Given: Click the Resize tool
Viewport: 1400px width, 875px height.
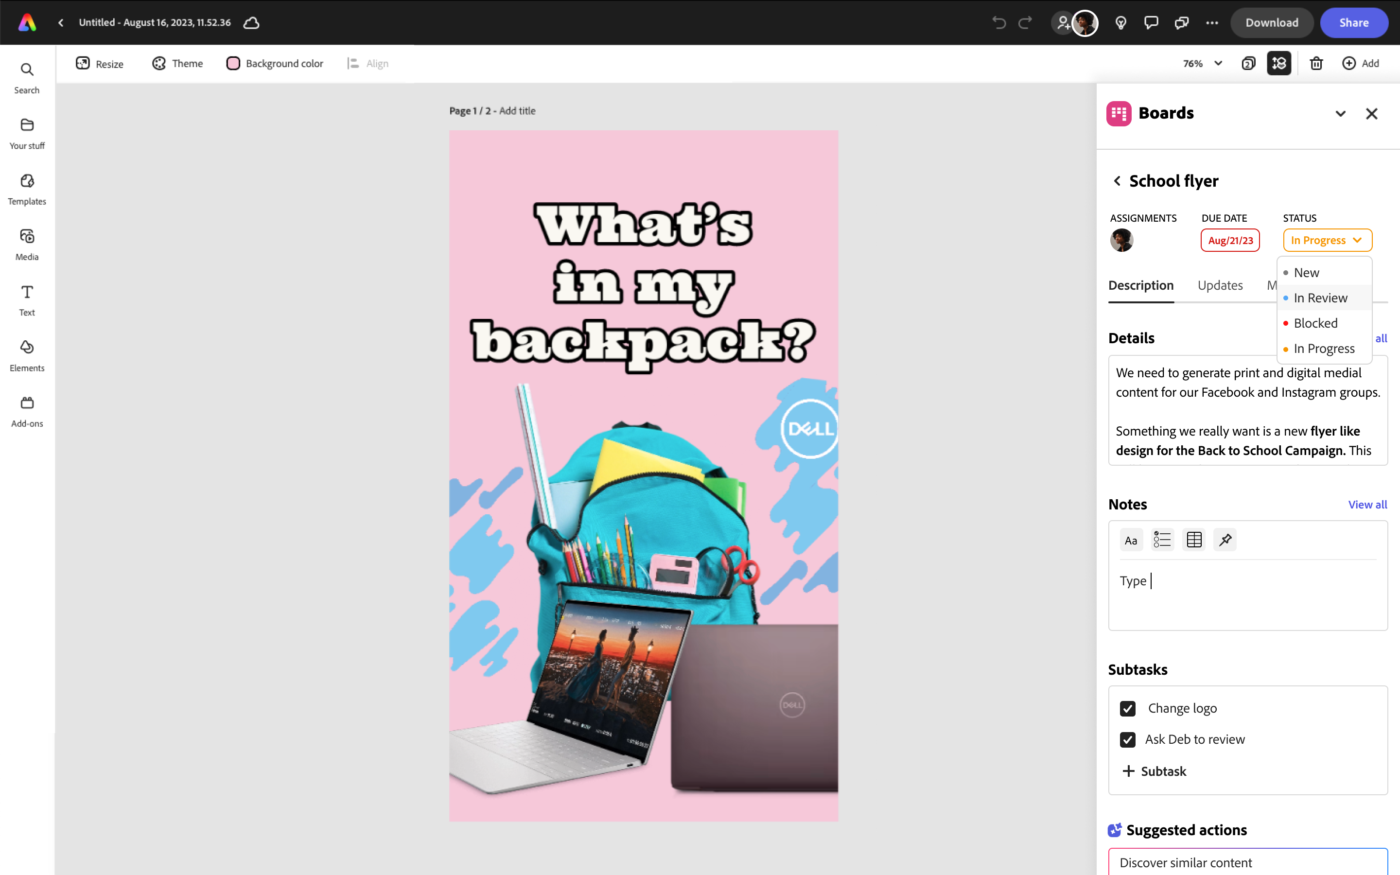Looking at the screenshot, I should (x=100, y=64).
